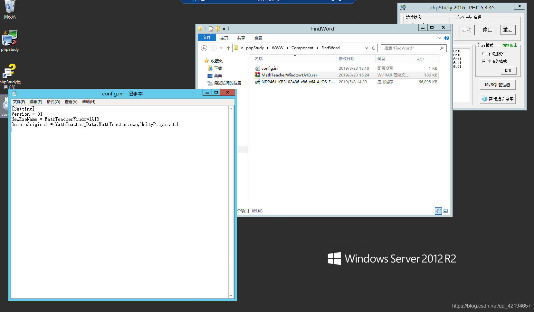Viewport: 534px width, 312px height.
Task: Select the Non-service Mode (非服务模式) radio button
Action: (x=484, y=61)
